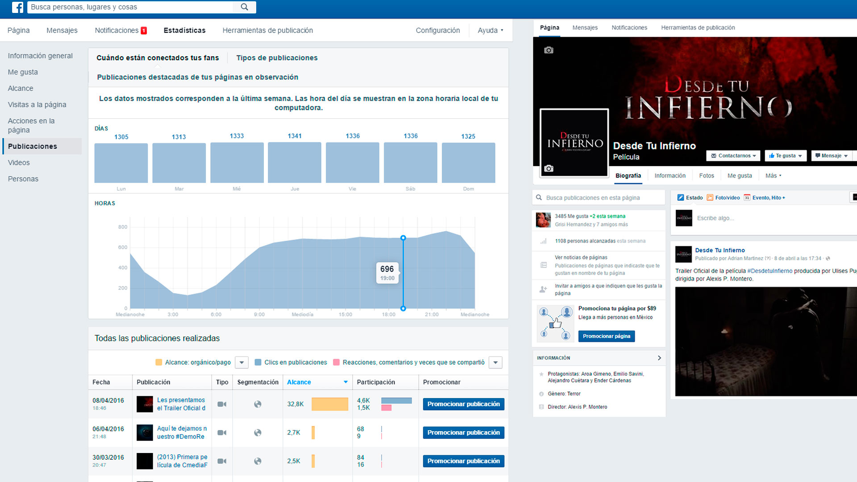Click Promocionar página button
This screenshot has height=482, width=857.
pyautogui.click(x=606, y=336)
